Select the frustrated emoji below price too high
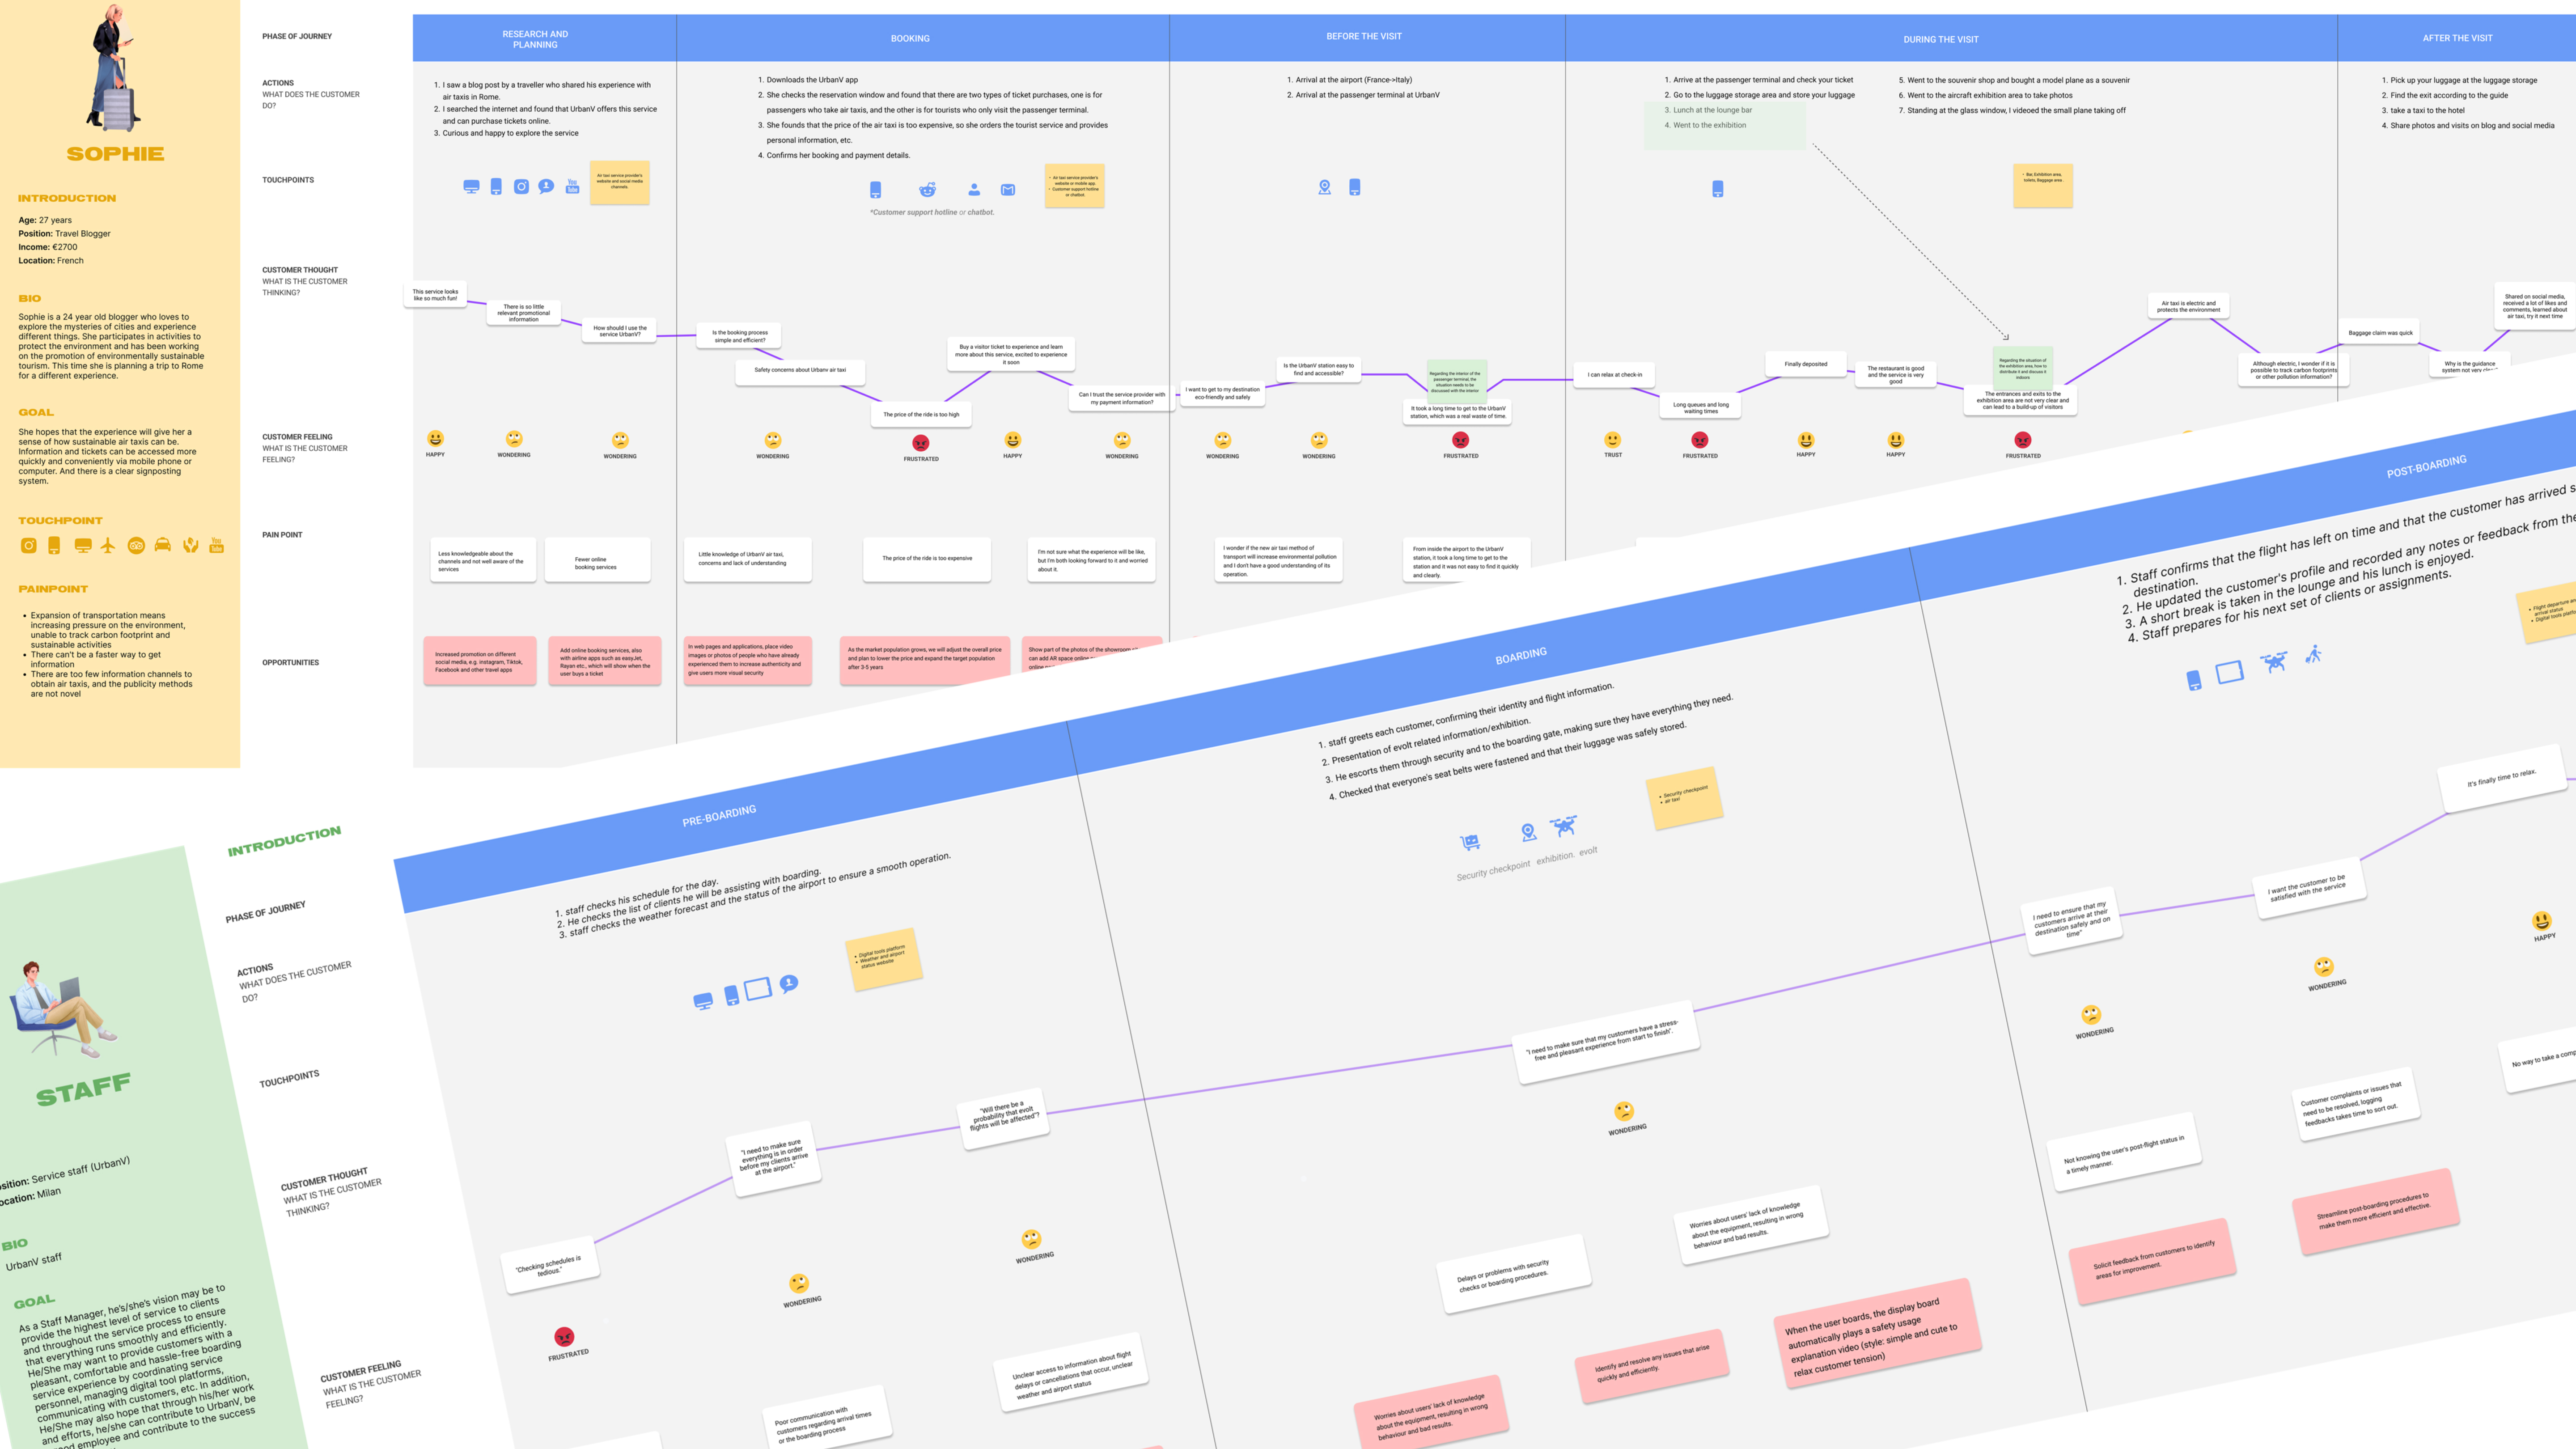Image resolution: width=2576 pixels, height=1449 pixels. [921, 443]
